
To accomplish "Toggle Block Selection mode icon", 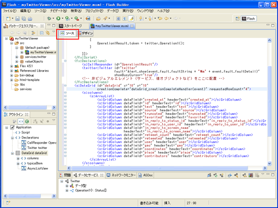I will pyautogui.click(x=118, y=18).
